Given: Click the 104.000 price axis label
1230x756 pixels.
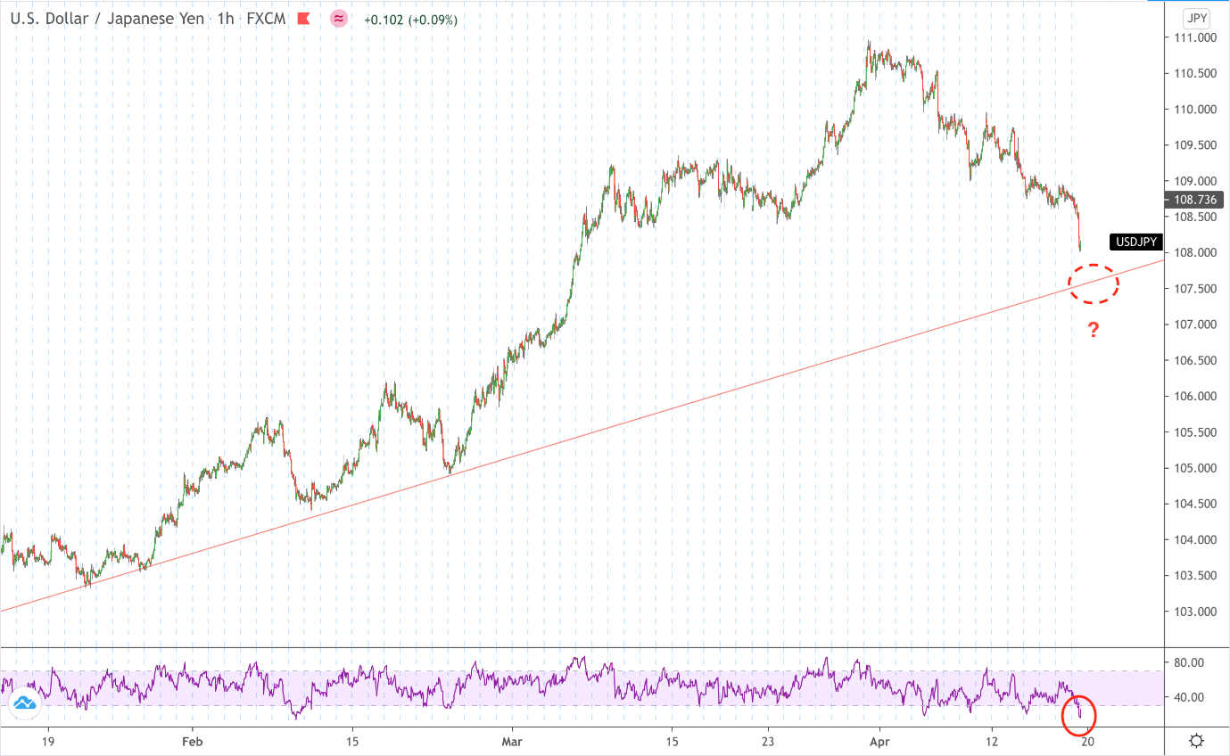Looking at the screenshot, I should (1193, 540).
